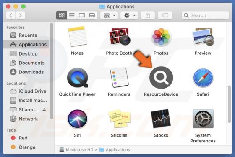Switch to column view
Image resolution: width=235 pixels, height=157 pixels.
tap(82, 15)
